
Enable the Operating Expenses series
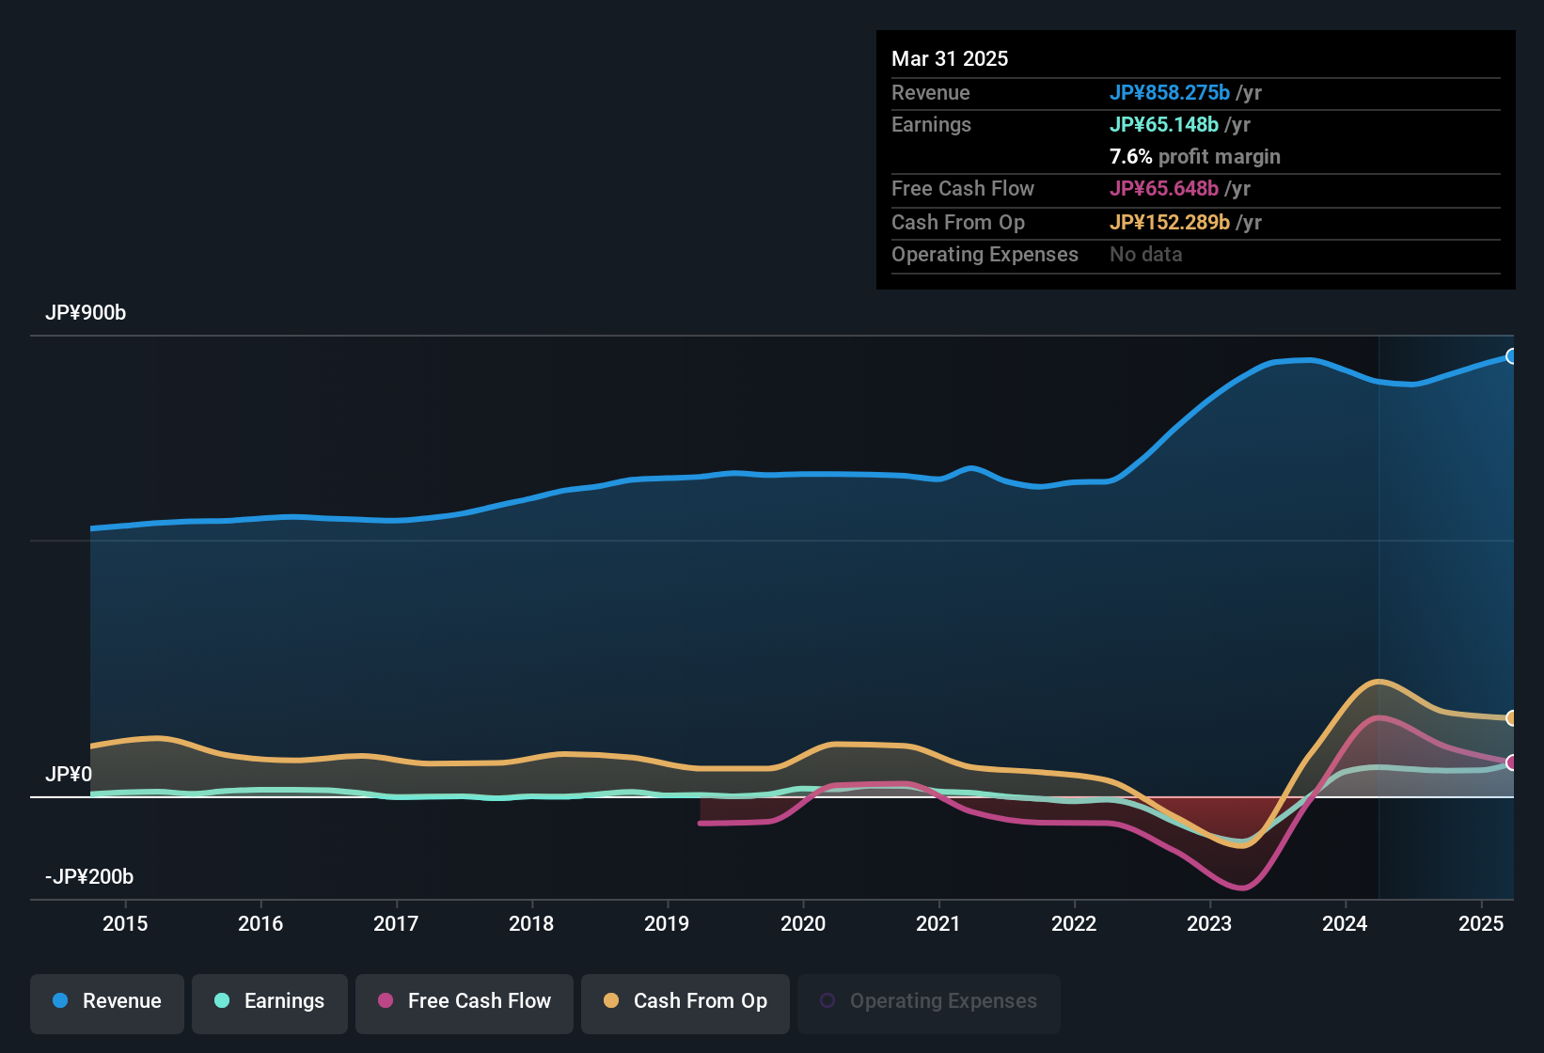929,1001
